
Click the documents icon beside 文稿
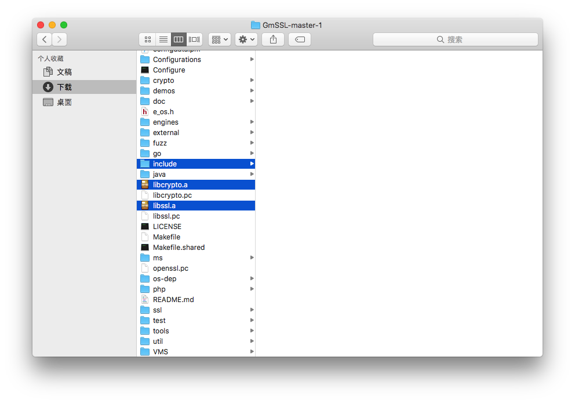(x=48, y=72)
